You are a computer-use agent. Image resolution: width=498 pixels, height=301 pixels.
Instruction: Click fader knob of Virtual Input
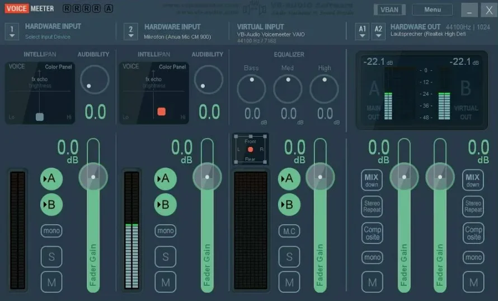coord(320,177)
